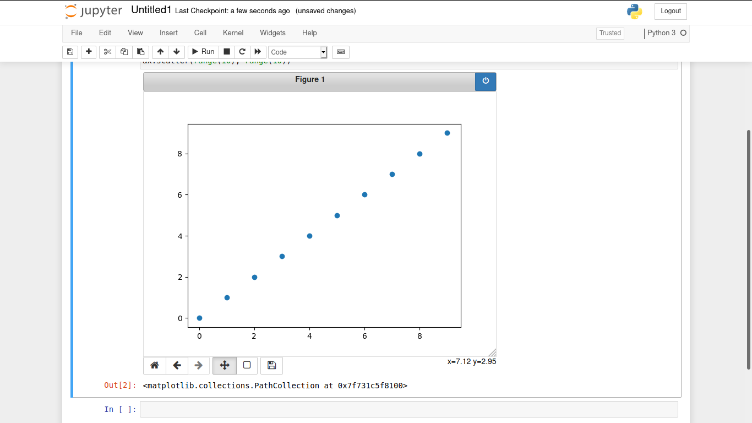Open the Widgets menu

tap(273, 33)
